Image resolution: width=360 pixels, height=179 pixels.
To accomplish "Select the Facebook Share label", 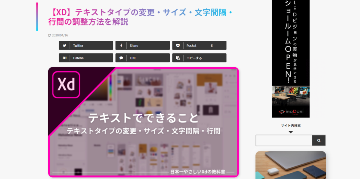I will tap(134, 46).
